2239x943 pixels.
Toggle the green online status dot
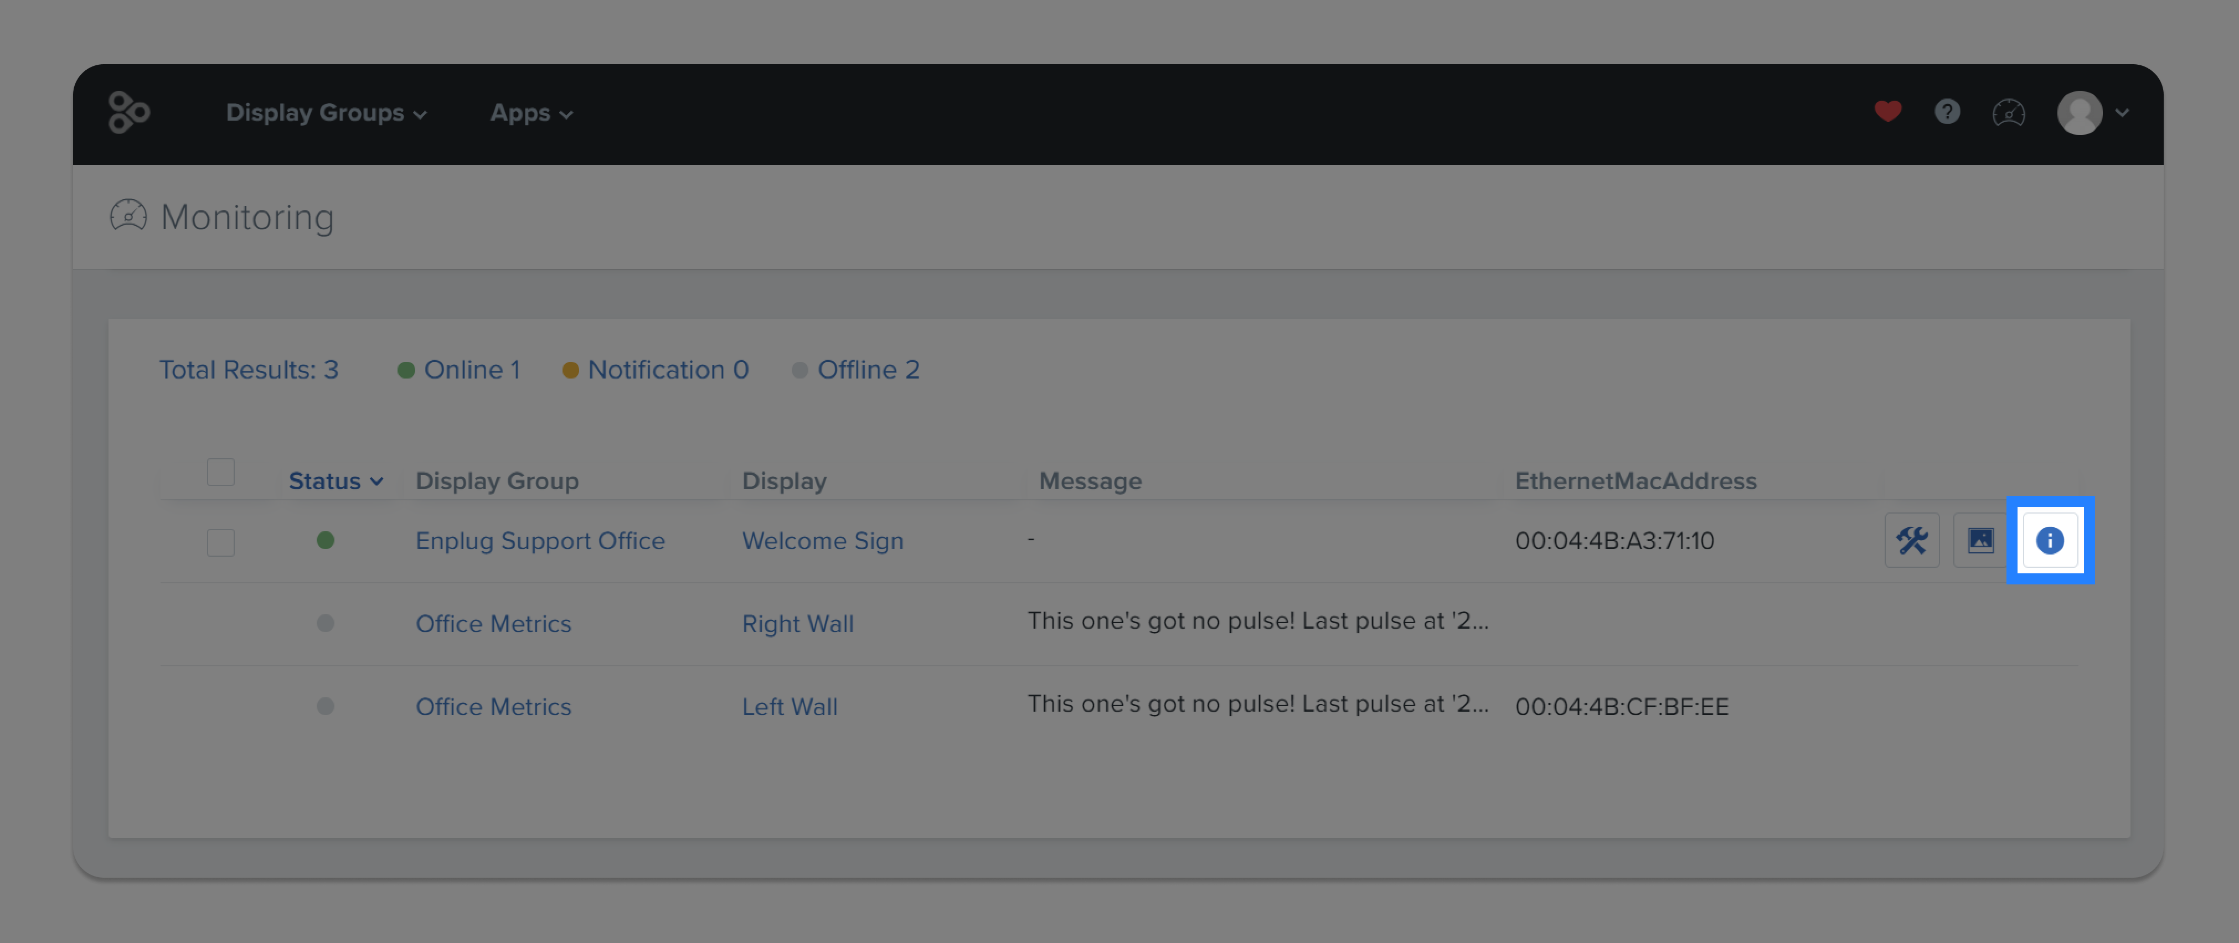click(x=326, y=541)
